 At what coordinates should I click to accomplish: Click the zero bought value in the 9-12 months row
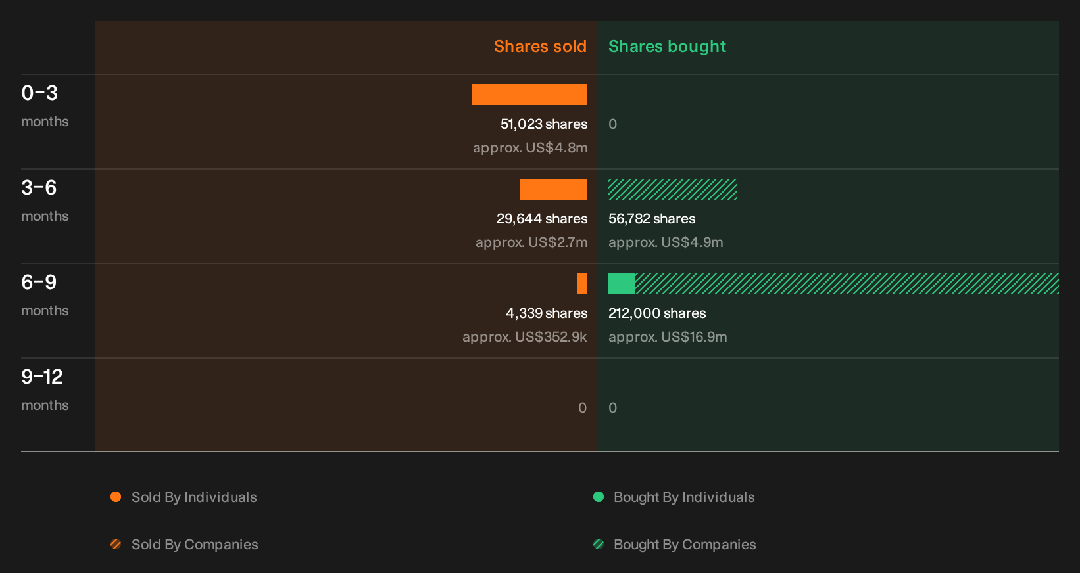612,408
